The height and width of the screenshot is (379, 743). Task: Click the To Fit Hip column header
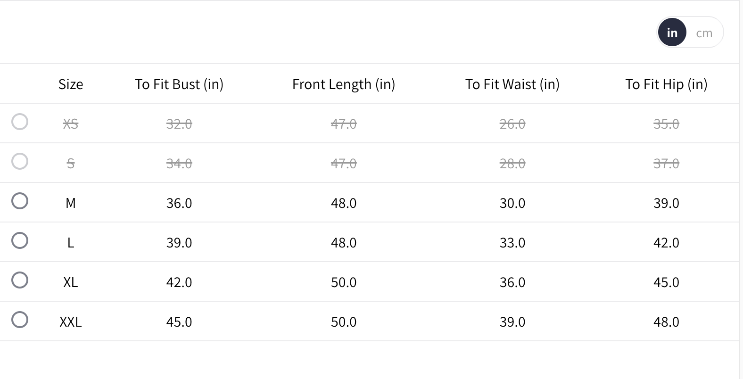point(666,84)
